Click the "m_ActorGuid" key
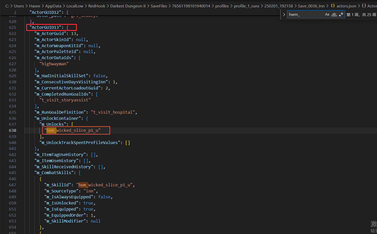377x234 pixels. point(51,34)
